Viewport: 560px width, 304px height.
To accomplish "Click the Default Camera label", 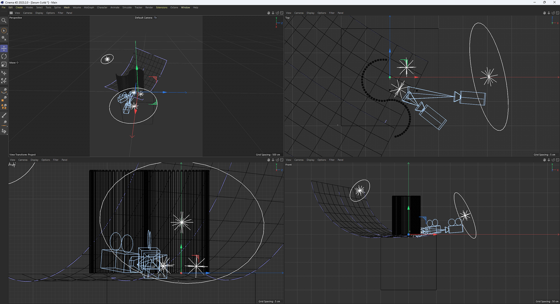I will [x=143, y=18].
